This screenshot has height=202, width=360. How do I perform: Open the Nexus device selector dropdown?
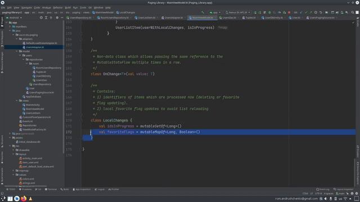237,12
